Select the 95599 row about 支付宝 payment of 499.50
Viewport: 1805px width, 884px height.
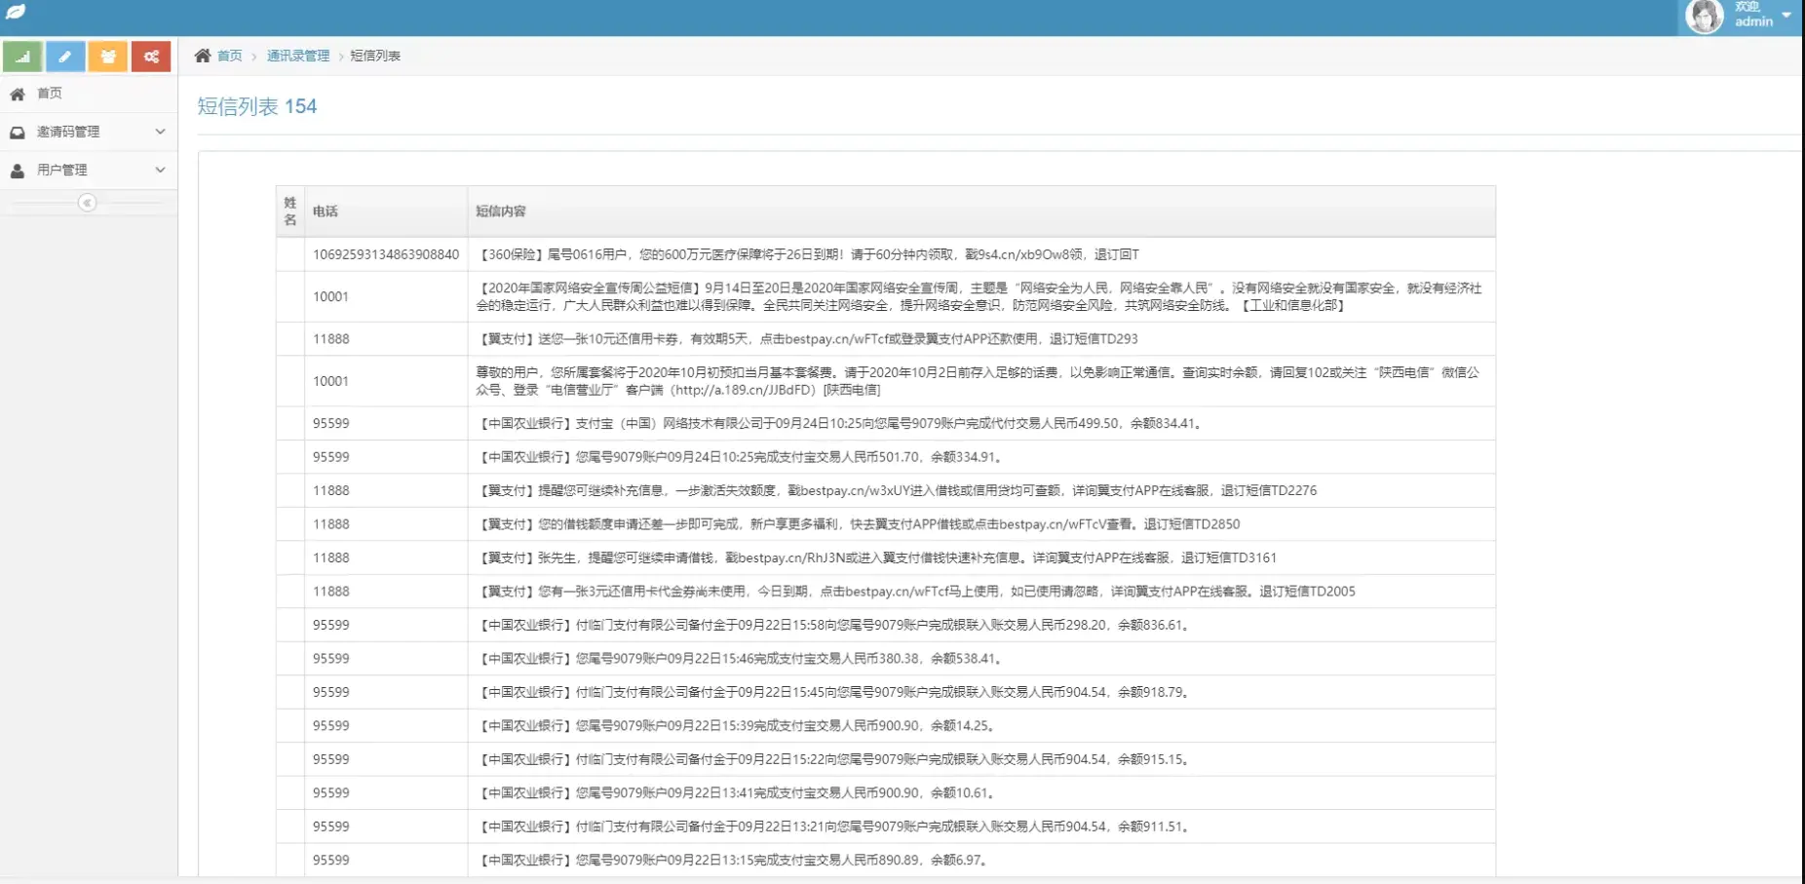click(838, 423)
